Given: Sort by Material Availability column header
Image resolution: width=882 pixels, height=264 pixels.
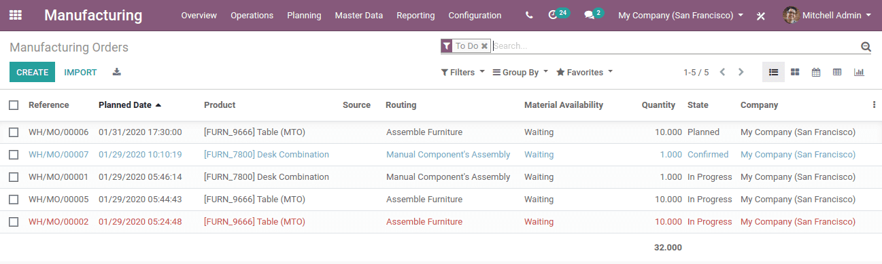Looking at the screenshot, I should click(564, 105).
